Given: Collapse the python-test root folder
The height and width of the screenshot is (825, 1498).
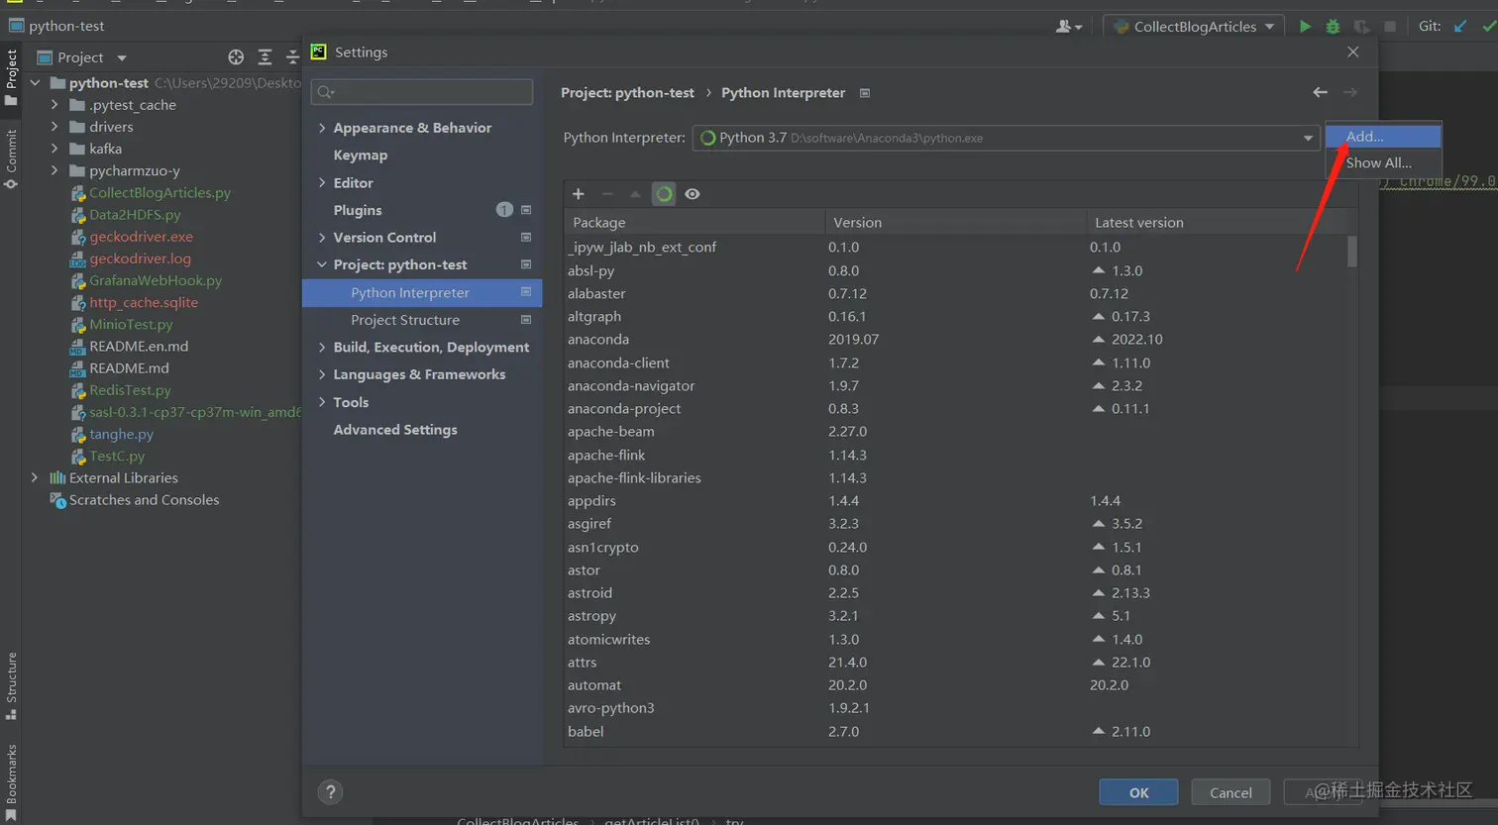Looking at the screenshot, I should click(x=35, y=83).
